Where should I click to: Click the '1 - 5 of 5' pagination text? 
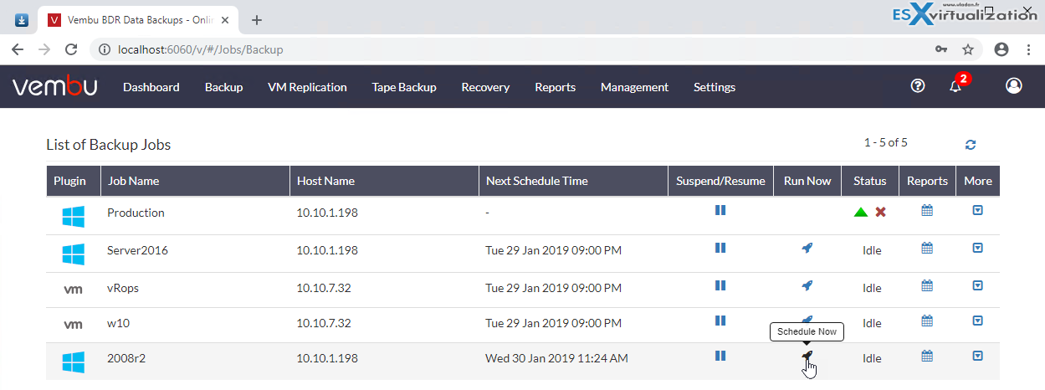pos(886,142)
